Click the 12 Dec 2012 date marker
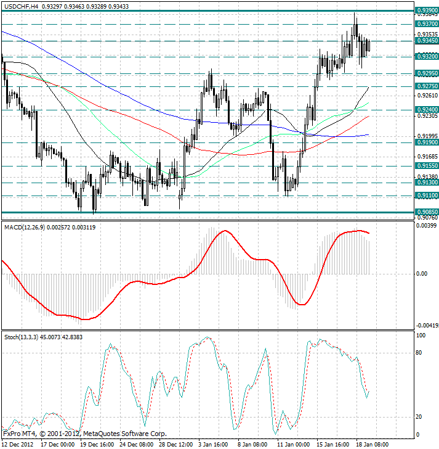439x449 pixels. tap(17, 443)
